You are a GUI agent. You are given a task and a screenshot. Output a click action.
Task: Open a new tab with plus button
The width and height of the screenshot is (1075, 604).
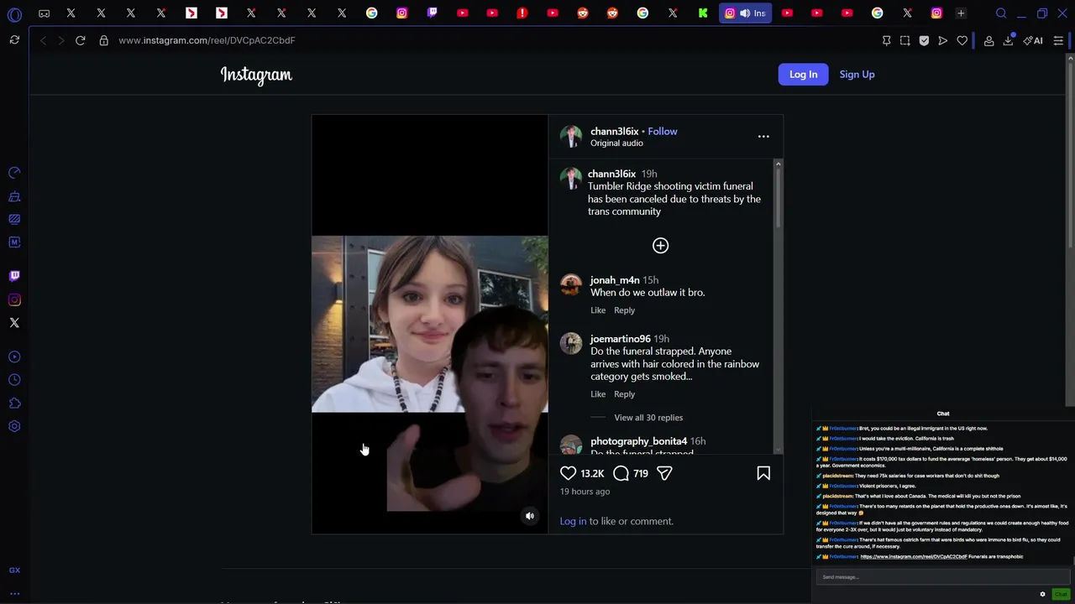[961, 13]
